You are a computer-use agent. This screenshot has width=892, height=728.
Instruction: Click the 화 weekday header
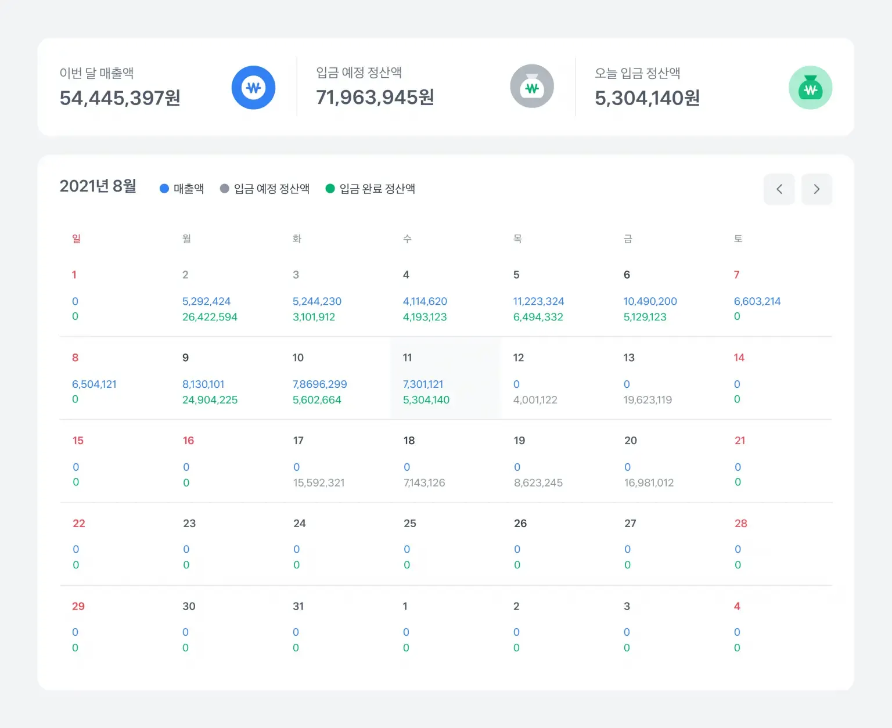click(297, 239)
